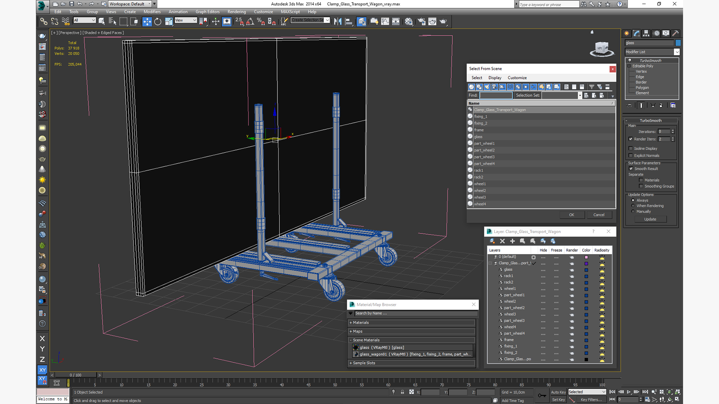Image resolution: width=719 pixels, height=404 pixels.
Task: Click the Play Animation button
Action: click(629, 392)
